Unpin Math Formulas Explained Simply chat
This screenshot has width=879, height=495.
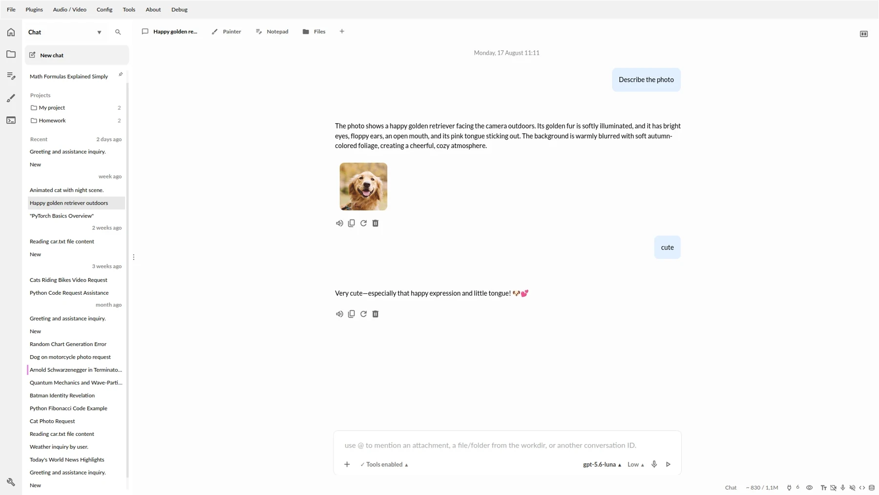(121, 74)
